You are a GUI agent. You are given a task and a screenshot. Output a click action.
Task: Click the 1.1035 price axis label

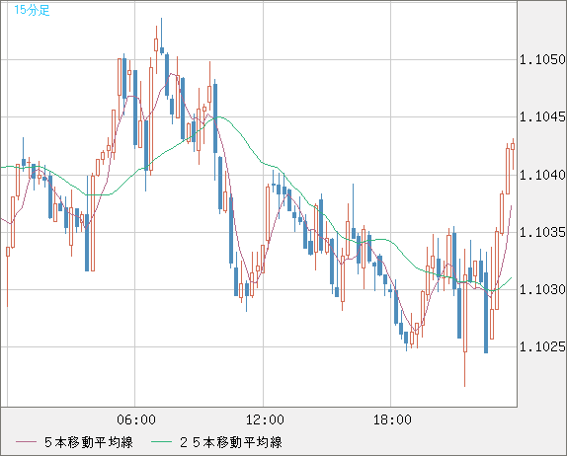pos(542,232)
